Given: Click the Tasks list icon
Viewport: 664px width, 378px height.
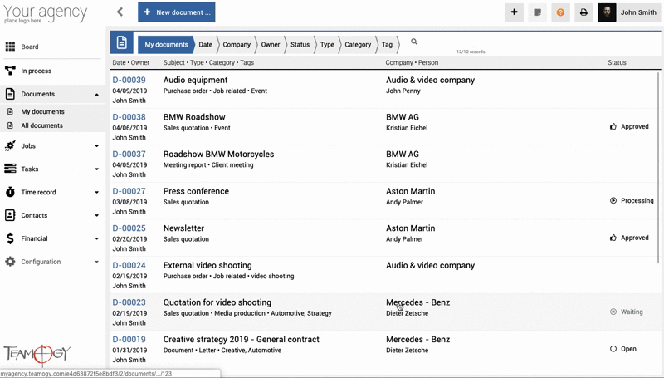Looking at the screenshot, I should pyautogui.click(x=10, y=169).
